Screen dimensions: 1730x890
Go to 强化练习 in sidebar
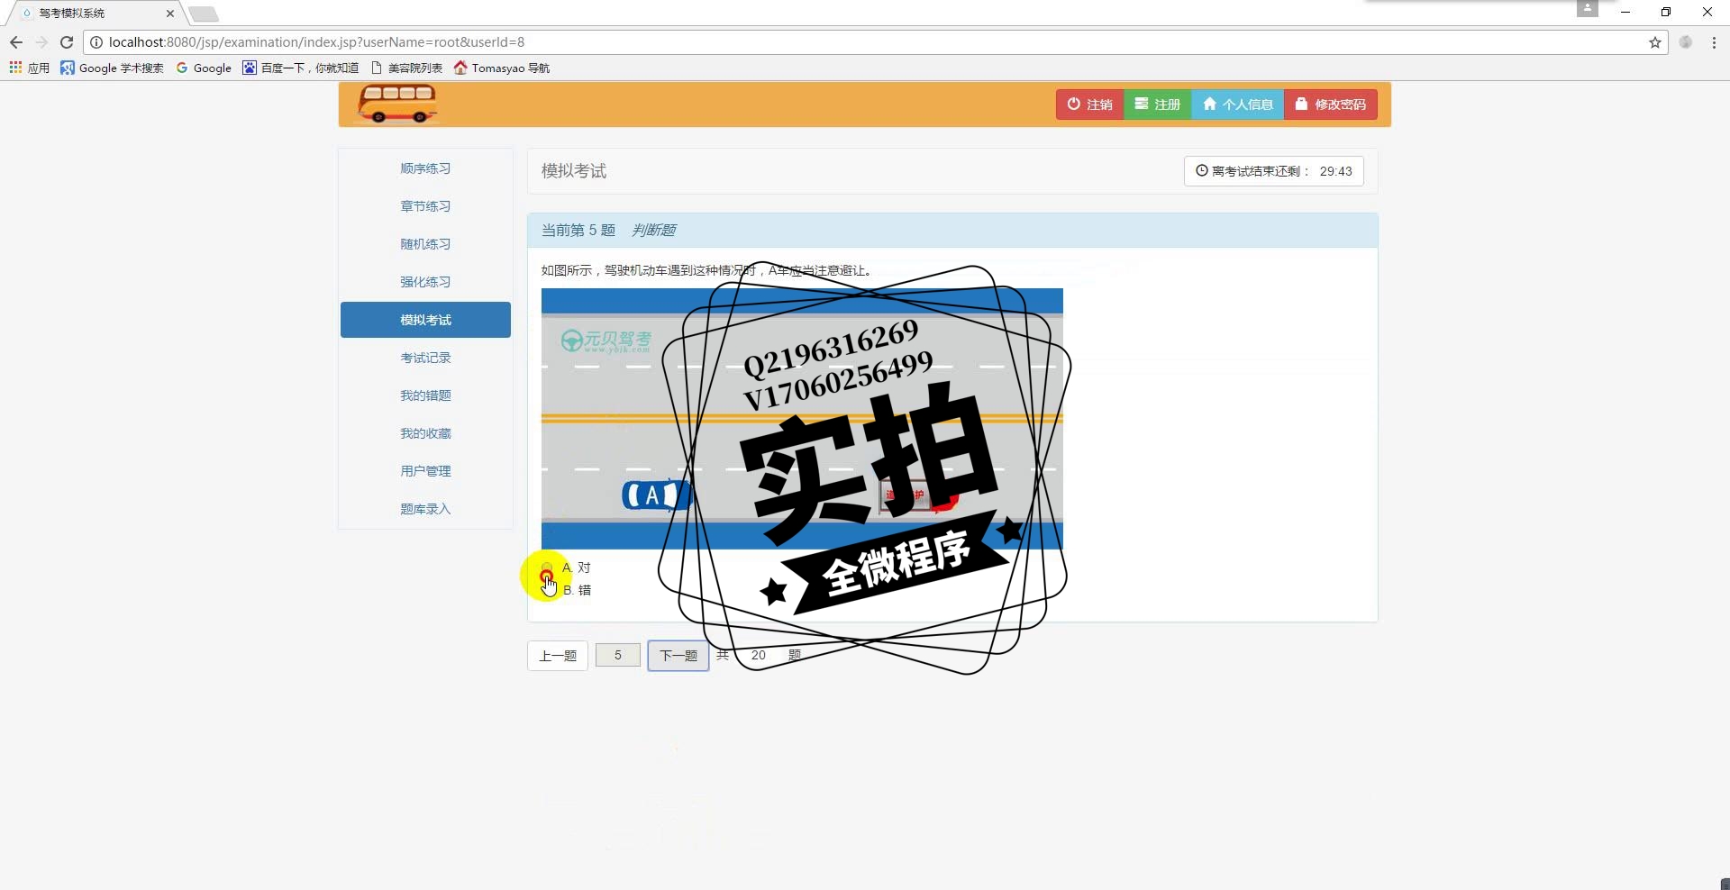425,282
